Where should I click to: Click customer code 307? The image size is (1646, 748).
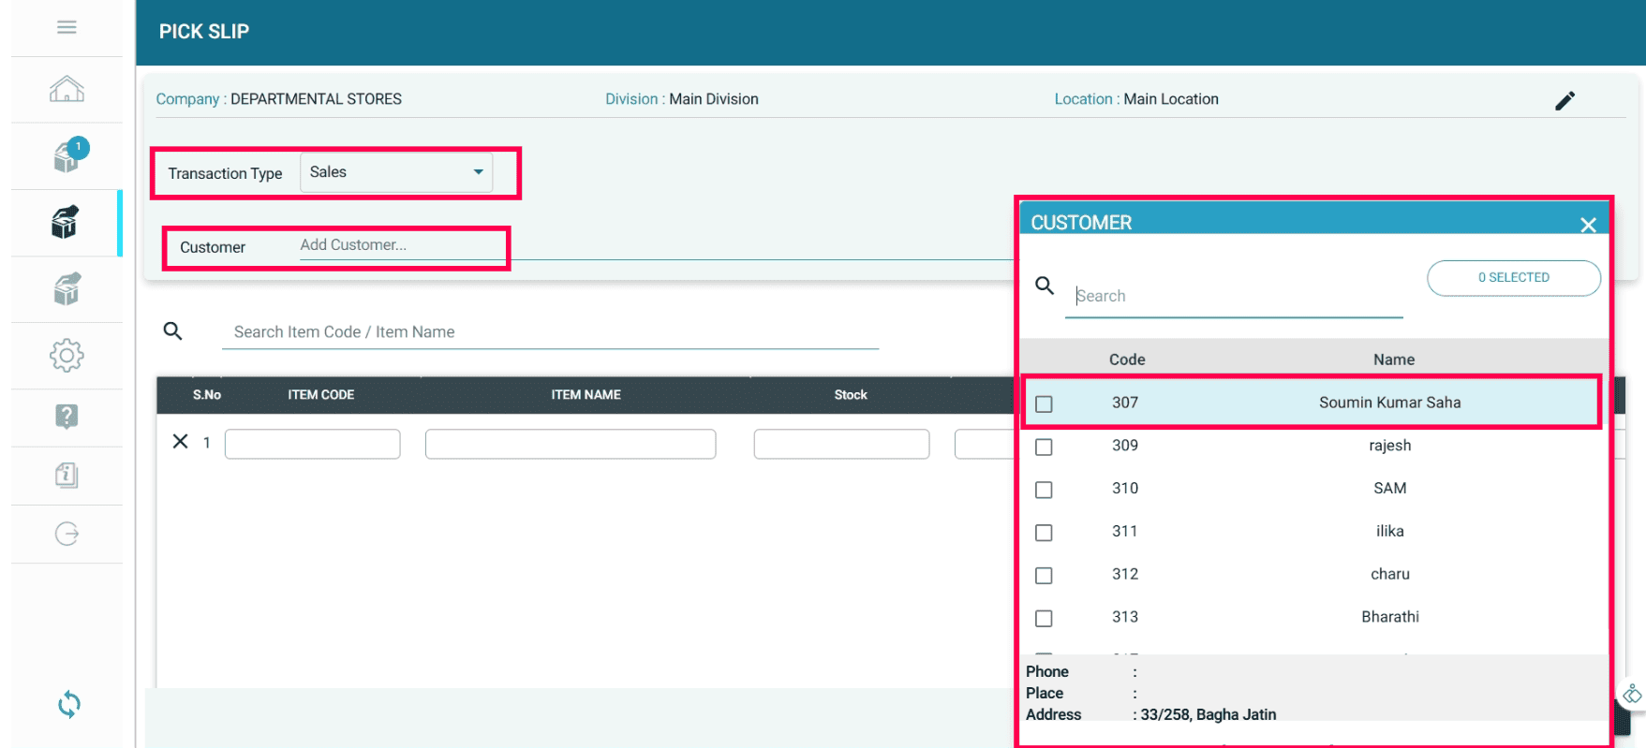coord(1125,403)
